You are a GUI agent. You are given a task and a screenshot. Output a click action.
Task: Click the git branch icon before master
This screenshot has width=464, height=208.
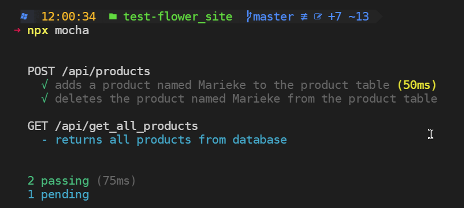click(x=249, y=17)
